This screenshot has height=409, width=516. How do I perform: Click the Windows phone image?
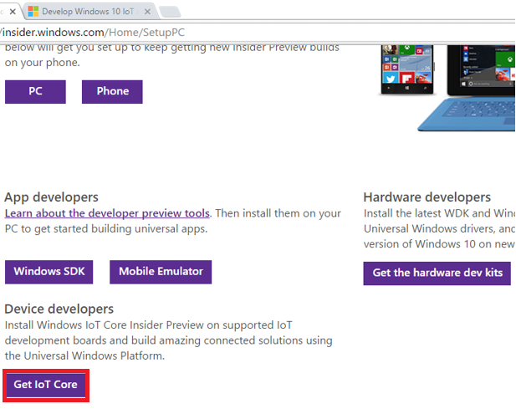click(407, 69)
